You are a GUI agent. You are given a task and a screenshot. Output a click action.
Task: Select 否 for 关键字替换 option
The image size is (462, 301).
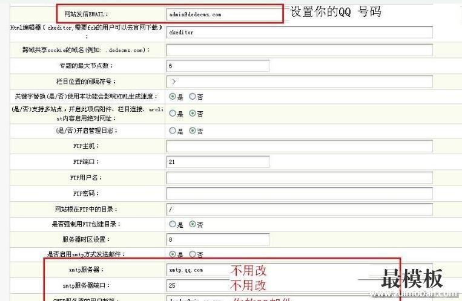tap(193, 97)
